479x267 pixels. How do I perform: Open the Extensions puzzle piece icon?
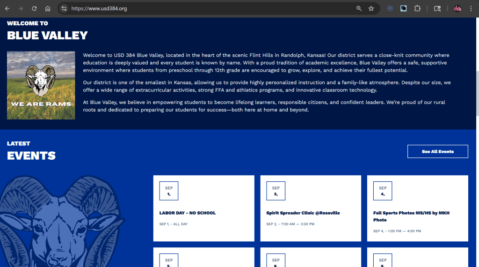click(417, 8)
